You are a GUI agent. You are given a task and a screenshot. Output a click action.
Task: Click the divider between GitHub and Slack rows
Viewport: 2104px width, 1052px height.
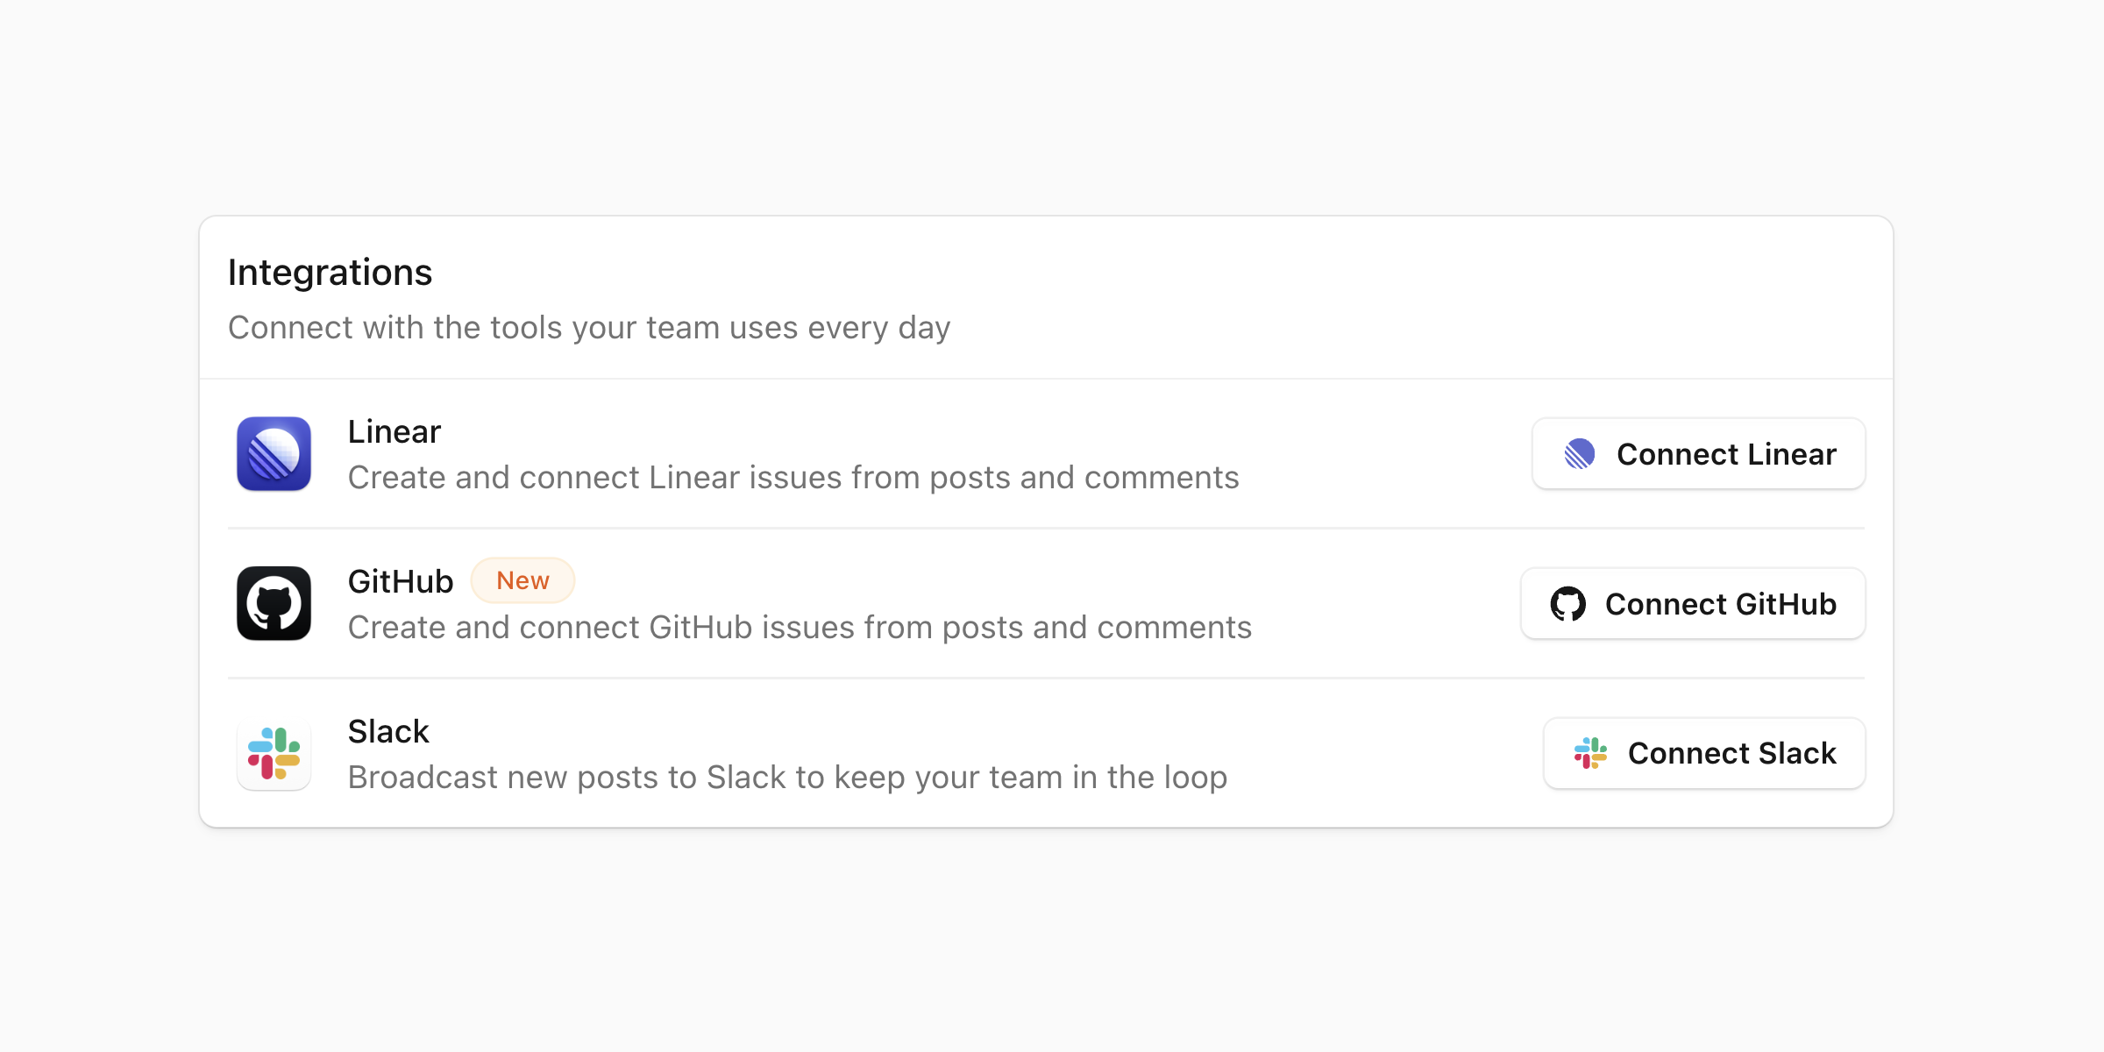1045,679
